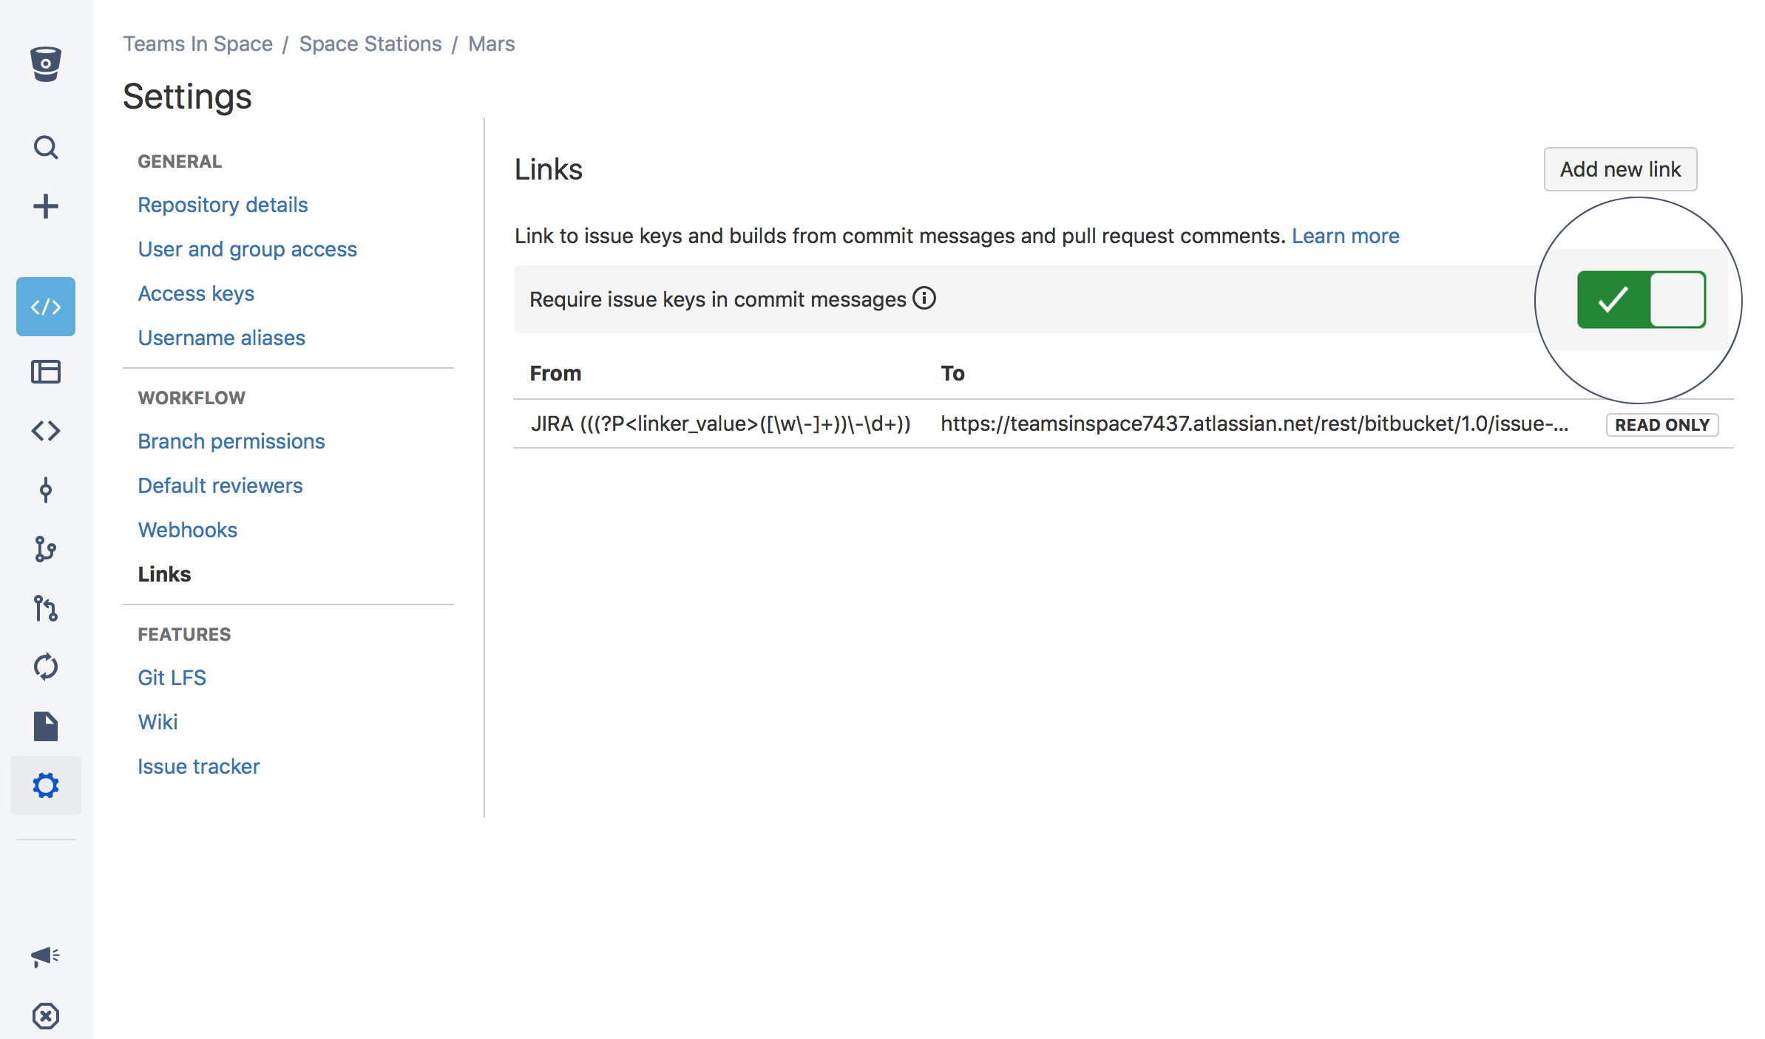Open the Learn more link
This screenshot has width=1765, height=1039.
1345,236
